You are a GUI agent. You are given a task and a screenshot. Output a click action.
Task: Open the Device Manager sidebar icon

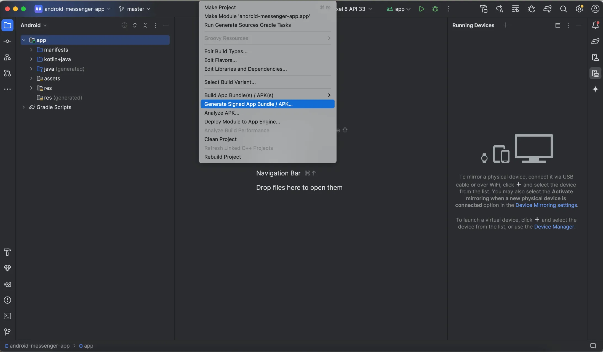point(595,57)
